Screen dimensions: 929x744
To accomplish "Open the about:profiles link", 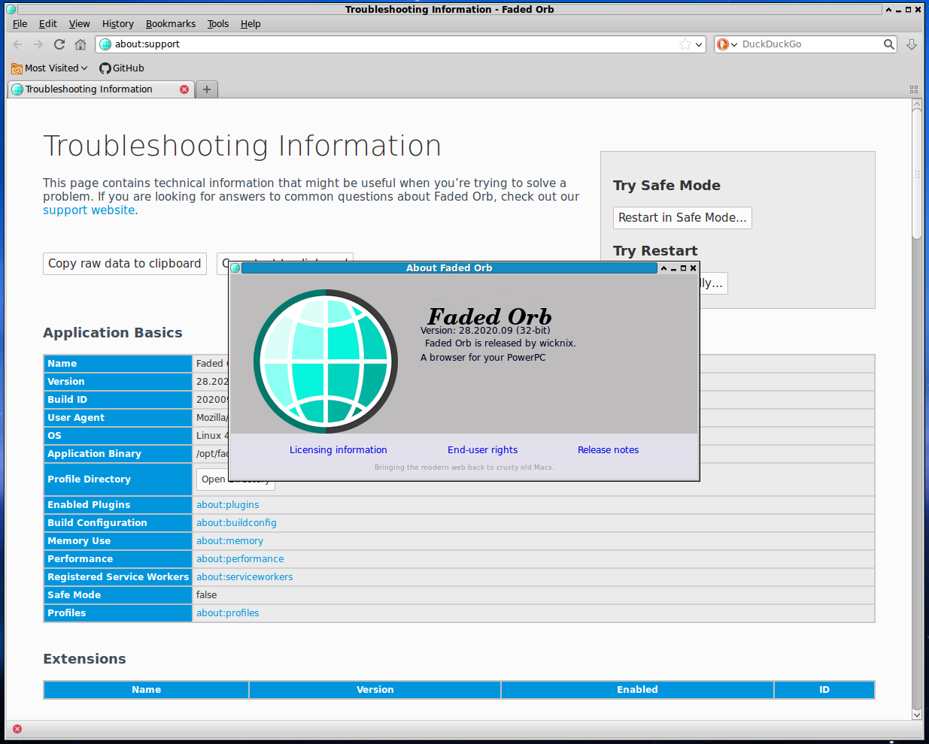I will (x=228, y=613).
